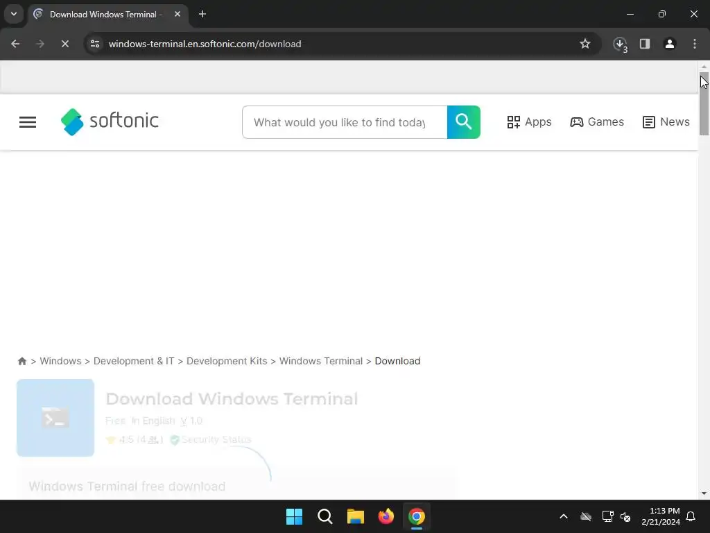Show hidden system tray icons

[564, 516]
